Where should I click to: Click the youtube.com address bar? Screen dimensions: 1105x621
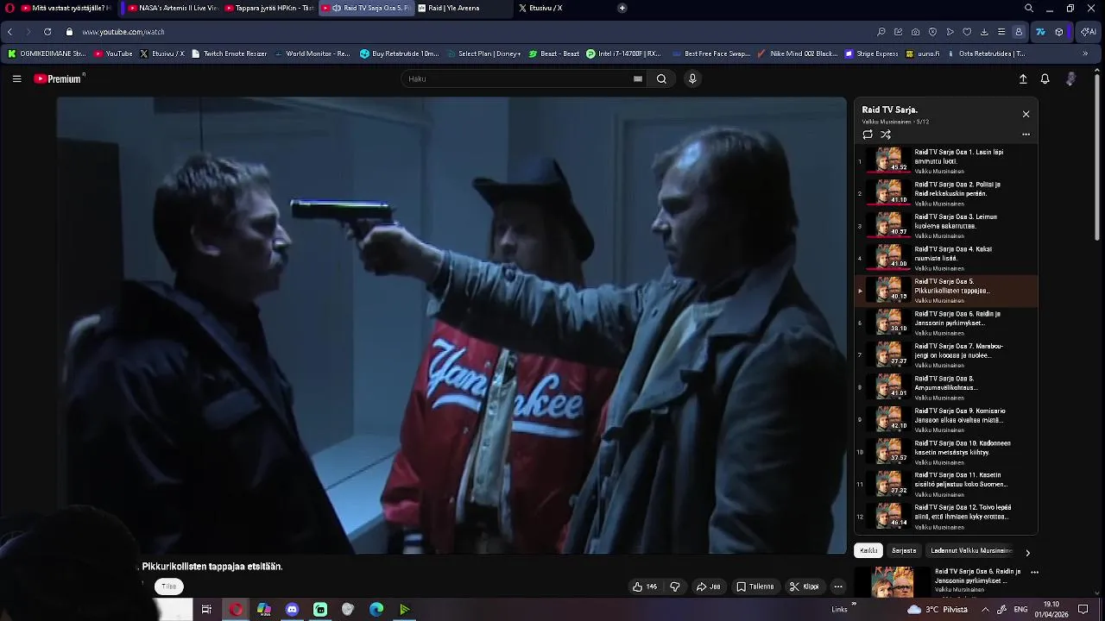coord(123,32)
